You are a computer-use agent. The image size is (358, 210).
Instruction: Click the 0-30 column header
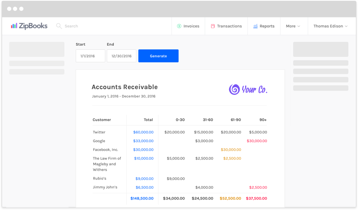tap(180, 120)
